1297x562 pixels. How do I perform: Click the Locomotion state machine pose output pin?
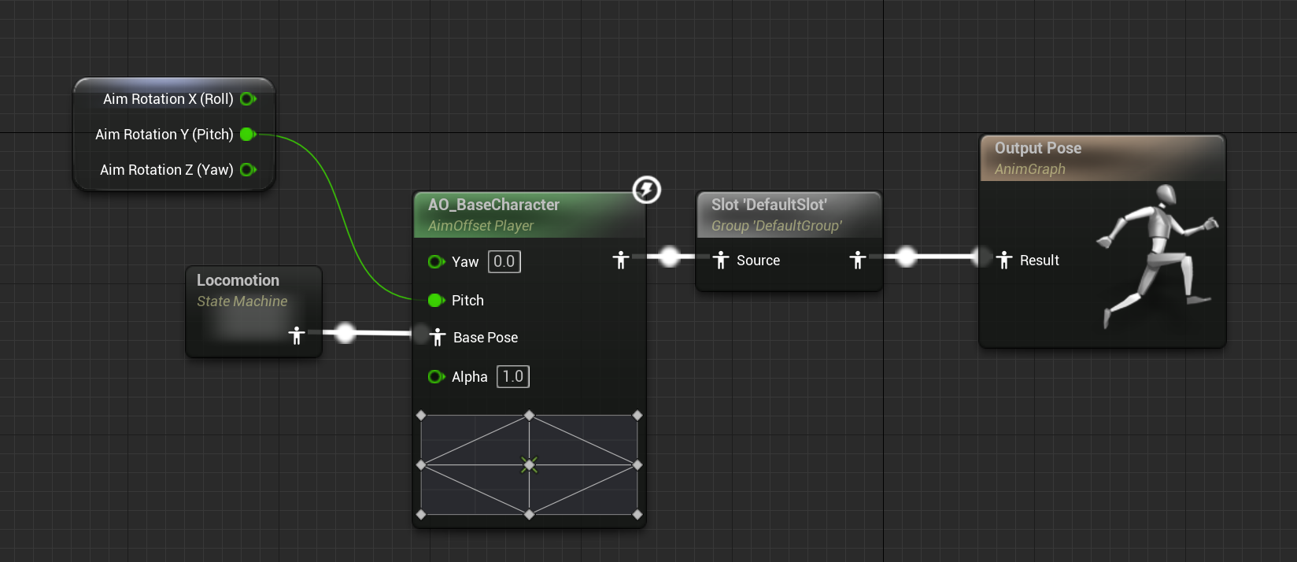click(x=297, y=335)
